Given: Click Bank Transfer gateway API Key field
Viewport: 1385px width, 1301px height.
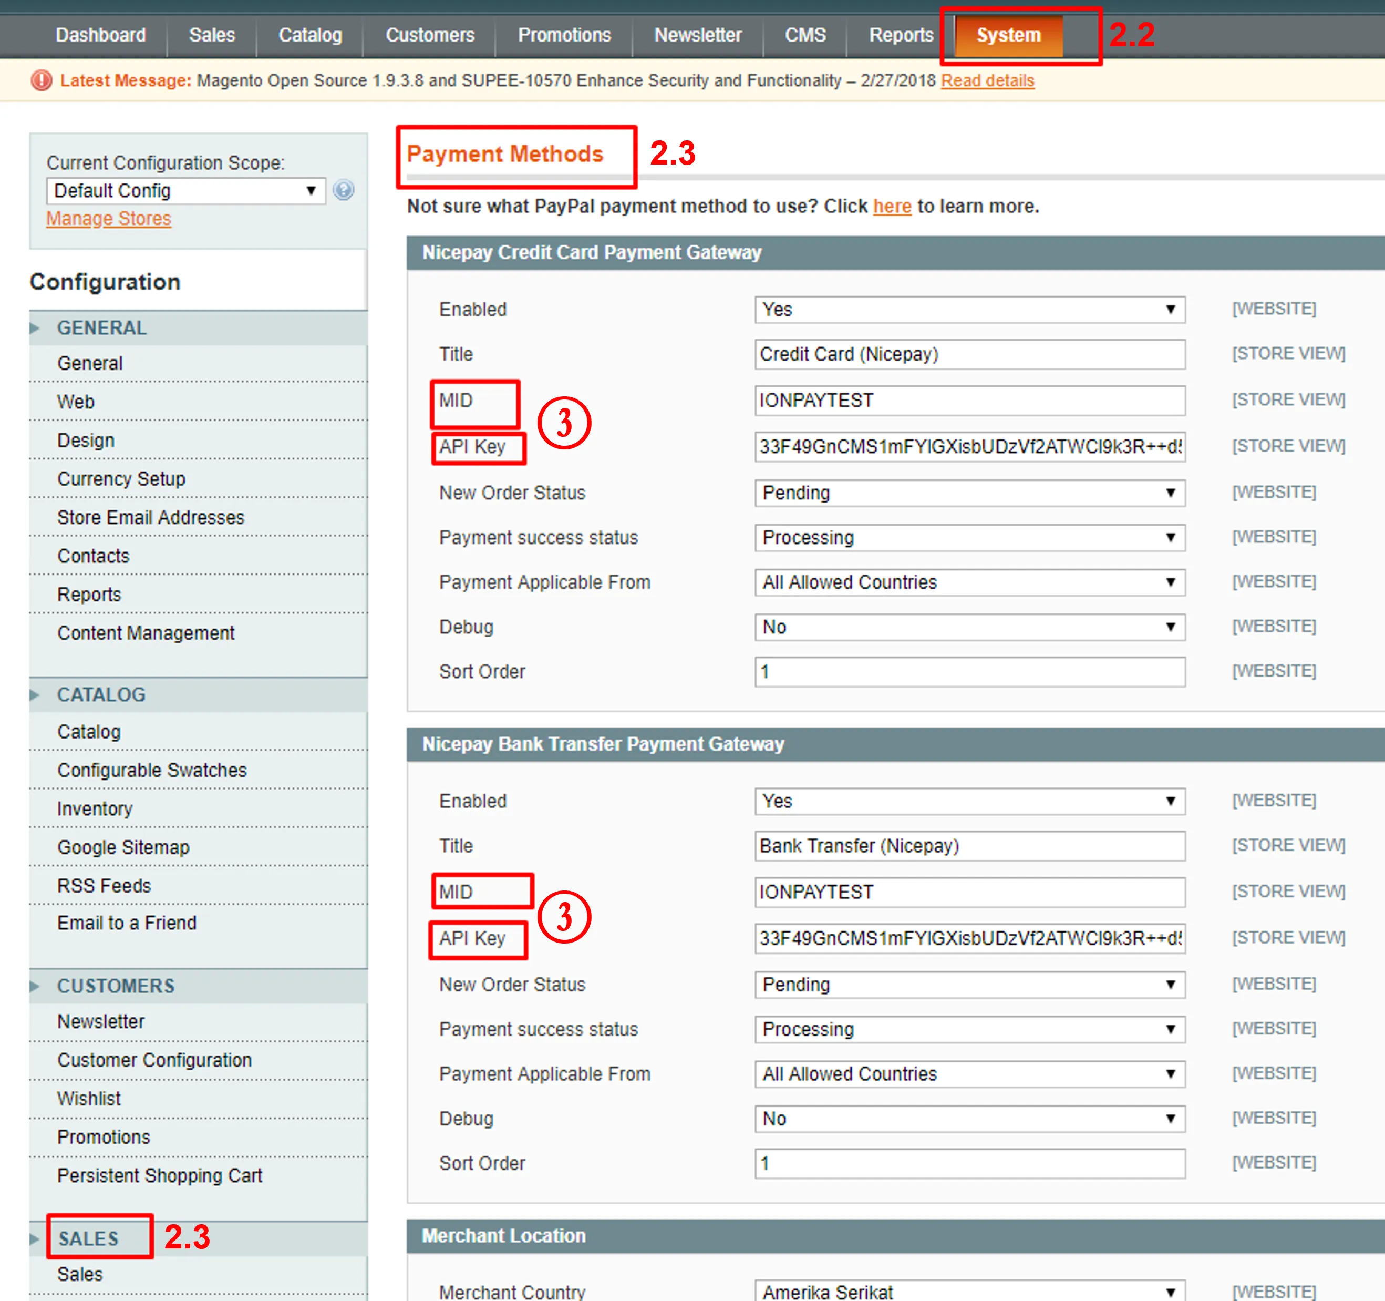Looking at the screenshot, I should [x=970, y=938].
